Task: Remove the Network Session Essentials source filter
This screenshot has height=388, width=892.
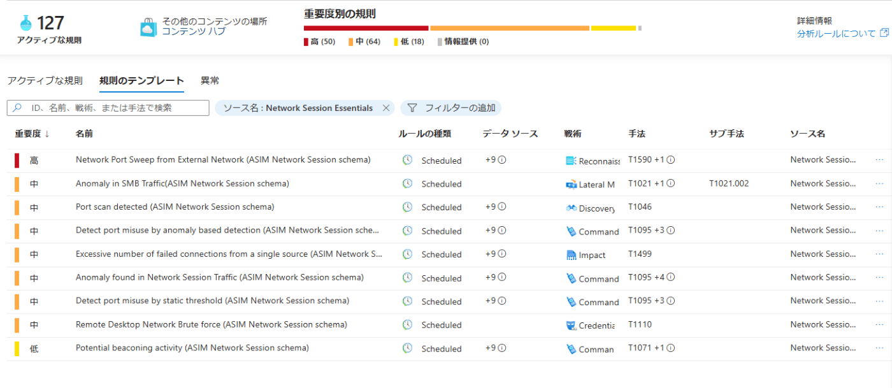Action: (385, 108)
